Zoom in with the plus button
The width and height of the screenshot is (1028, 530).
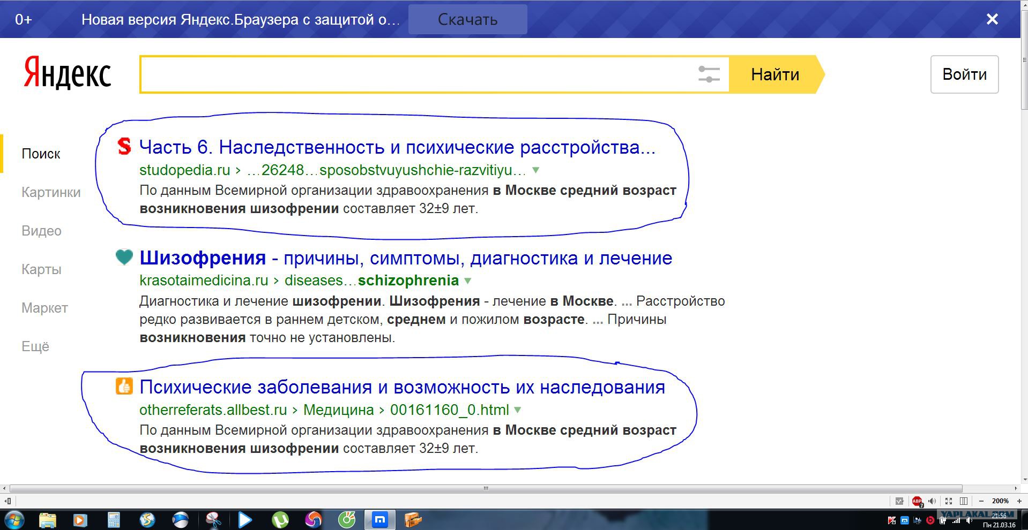[x=1019, y=501]
